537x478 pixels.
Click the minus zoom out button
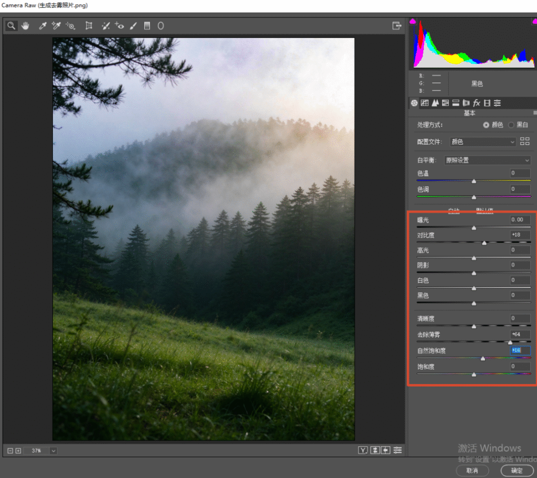(x=10, y=451)
